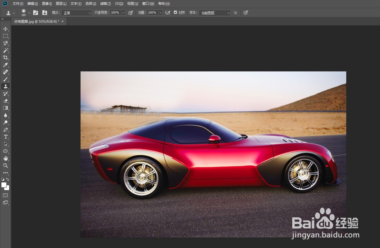
Task: Select the Rectangular Marquee tool
Action: 6,36
